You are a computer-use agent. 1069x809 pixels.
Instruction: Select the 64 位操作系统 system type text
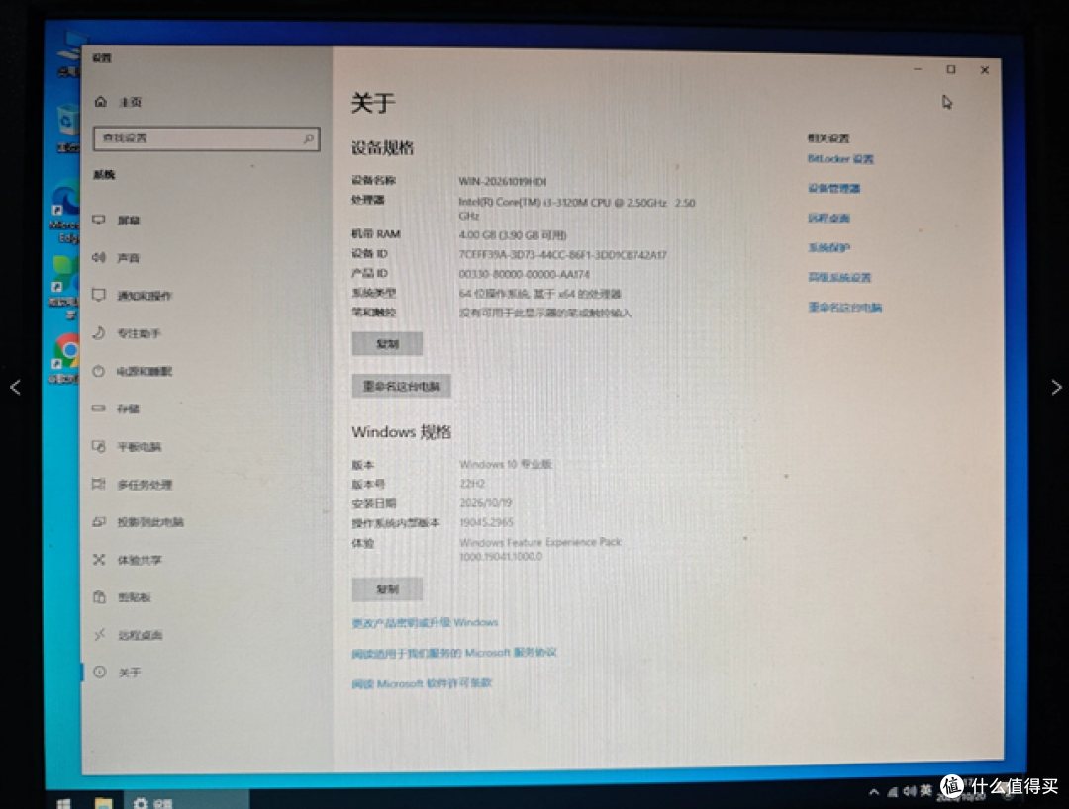pos(540,294)
